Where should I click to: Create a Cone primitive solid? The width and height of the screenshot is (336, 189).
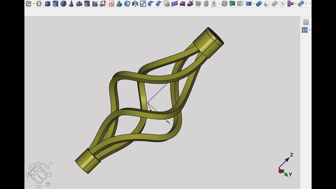[x=71, y=4]
